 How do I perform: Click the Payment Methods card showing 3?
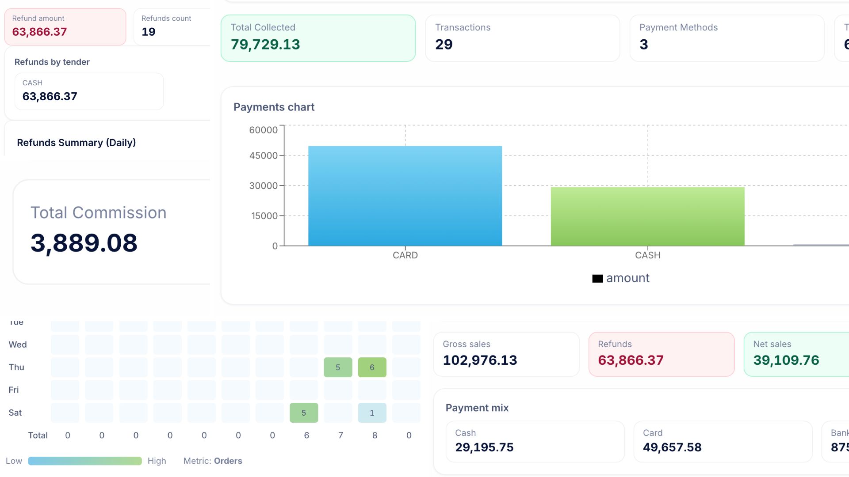[726, 38]
